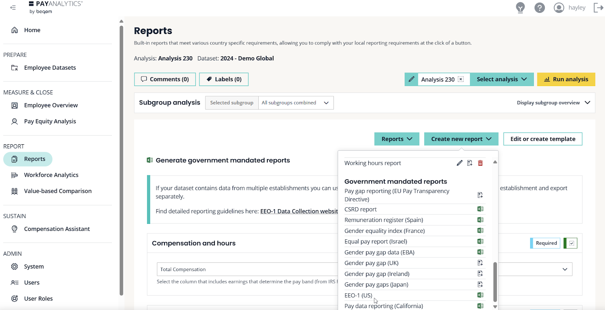Viewport: 605px width, 310px height.
Task: Click the Excel icon next to CSRD report
Action: pos(480,209)
